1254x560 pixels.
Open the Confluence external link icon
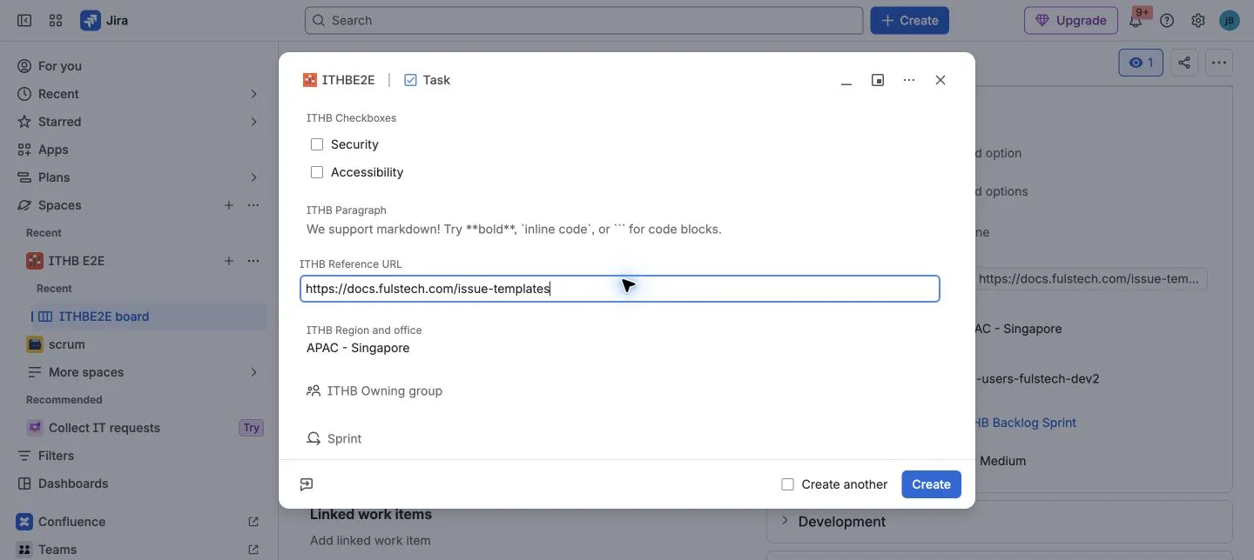(253, 522)
